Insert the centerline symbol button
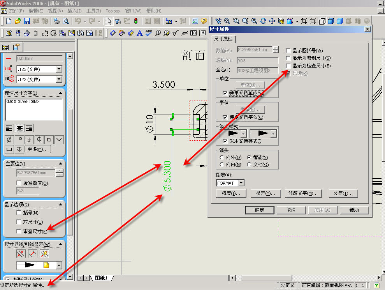The width and height of the screenshot is (385, 290). tap(39, 140)
